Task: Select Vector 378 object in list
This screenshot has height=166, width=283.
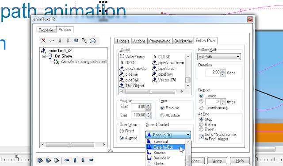Action: [x=164, y=80]
